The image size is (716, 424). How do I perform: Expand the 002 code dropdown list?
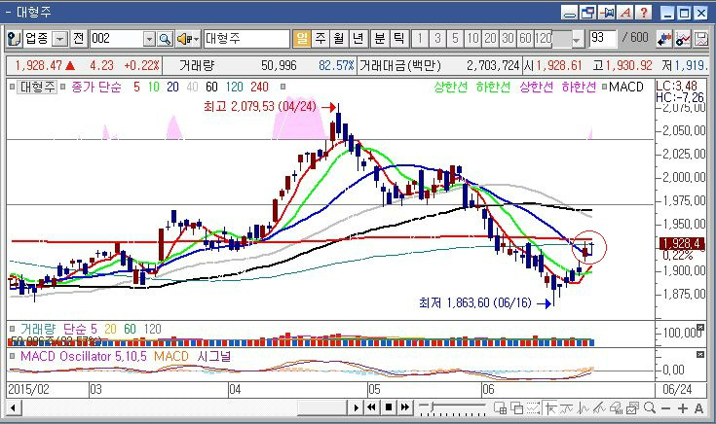click(x=149, y=39)
